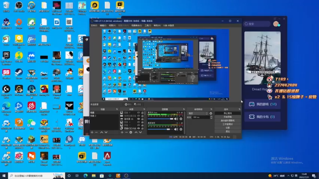The width and height of the screenshot is (319, 179).
Task: Open 我的游戏 (58) in the game launcher
Action: point(262,104)
